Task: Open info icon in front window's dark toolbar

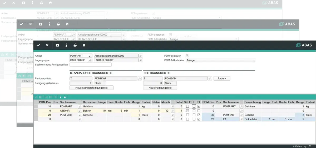Action: click(66, 45)
